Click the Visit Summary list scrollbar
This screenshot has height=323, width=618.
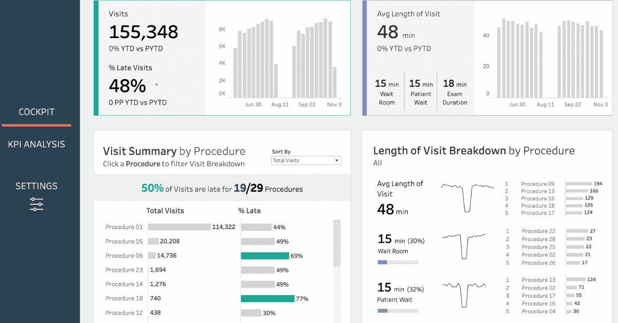(x=337, y=243)
